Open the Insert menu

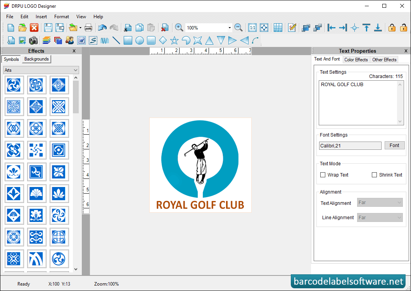click(x=41, y=17)
